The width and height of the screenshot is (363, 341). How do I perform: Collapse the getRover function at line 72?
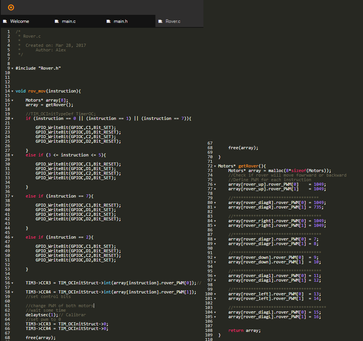click(x=215, y=166)
